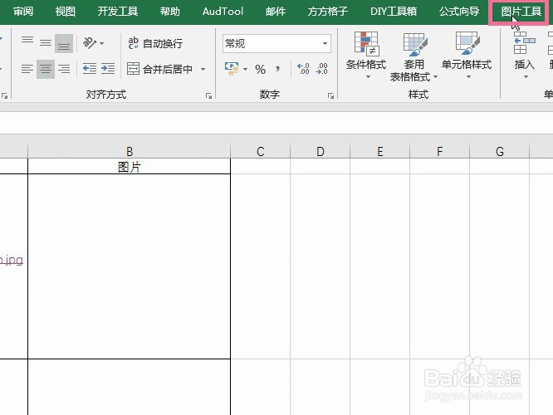The height and width of the screenshot is (415, 553).
Task: Apply middle vertical alignment
Action: (x=46, y=43)
